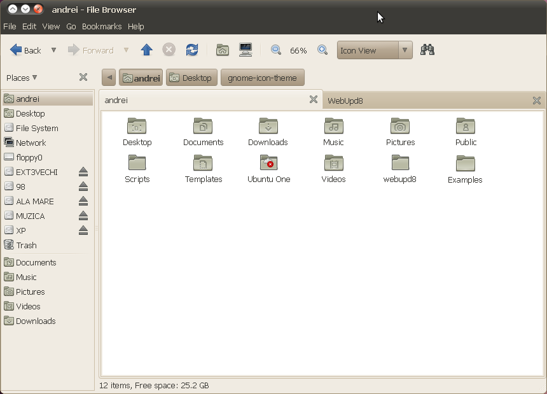
Task: Open the Bookmarks menu
Action: (102, 27)
